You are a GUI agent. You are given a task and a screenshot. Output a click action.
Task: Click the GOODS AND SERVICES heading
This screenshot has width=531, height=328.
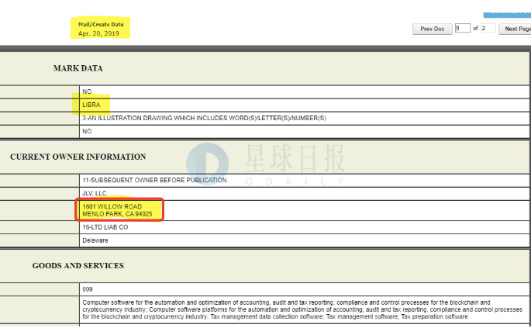coord(78,266)
